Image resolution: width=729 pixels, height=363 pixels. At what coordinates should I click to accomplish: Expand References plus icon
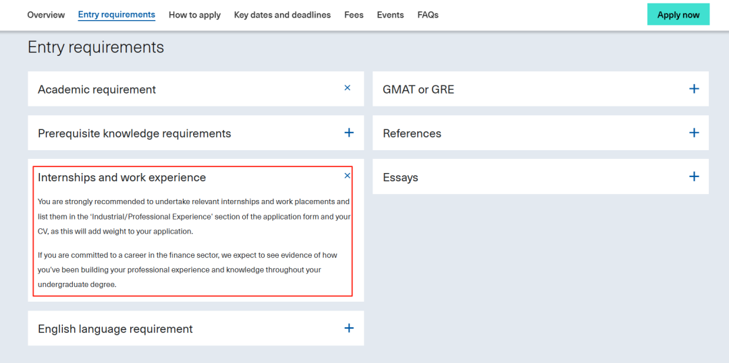coord(694,133)
